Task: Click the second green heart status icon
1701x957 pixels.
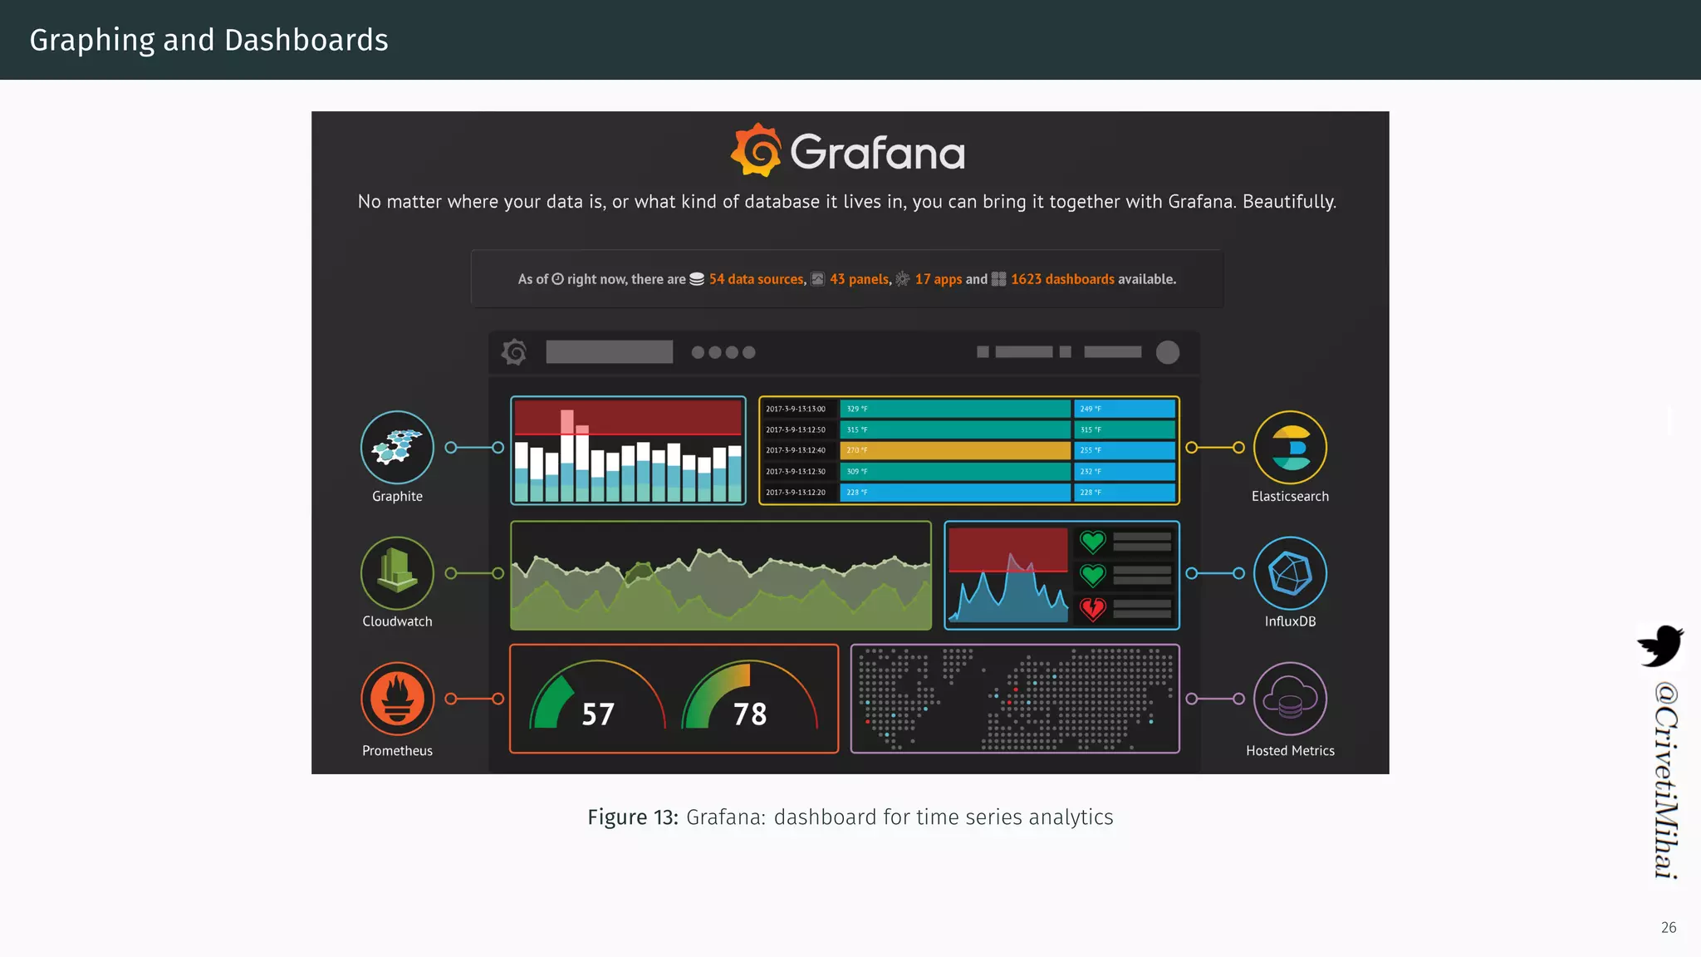Action: click(1092, 575)
